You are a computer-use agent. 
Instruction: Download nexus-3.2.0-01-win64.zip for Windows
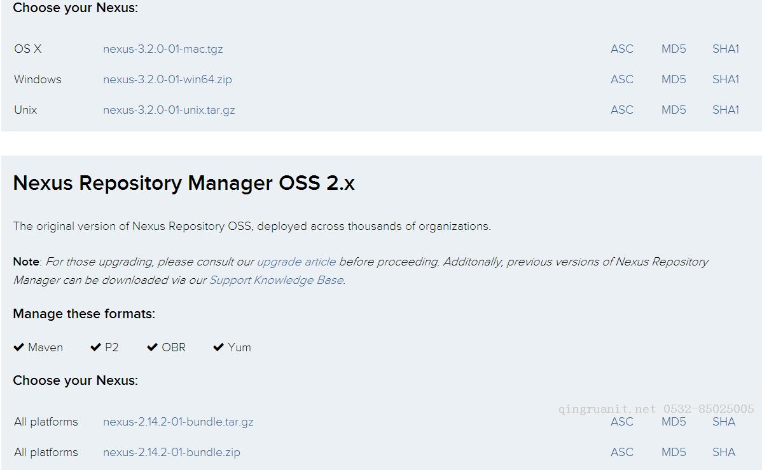167,79
